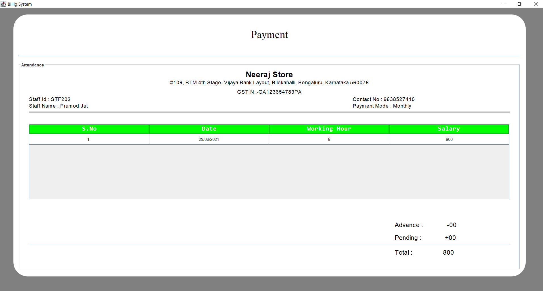
Task: Click the Payment title text
Action: pyautogui.click(x=269, y=35)
